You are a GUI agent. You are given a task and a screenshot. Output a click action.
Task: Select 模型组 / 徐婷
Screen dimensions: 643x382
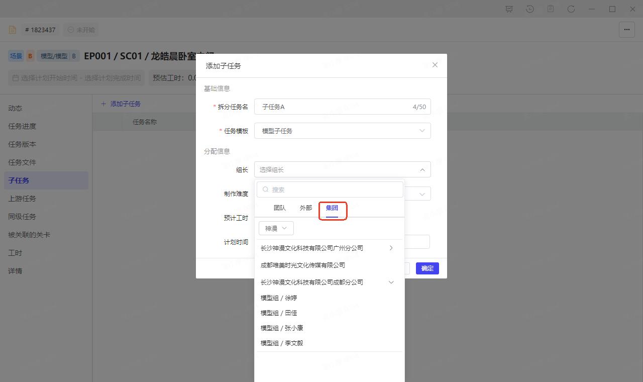(279, 298)
